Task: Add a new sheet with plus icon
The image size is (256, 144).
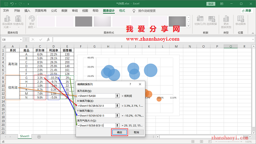Action: pyautogui.click(x=39, y=136)
